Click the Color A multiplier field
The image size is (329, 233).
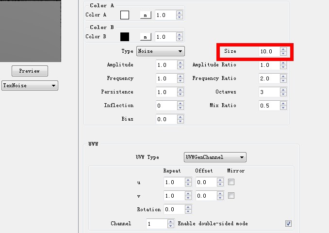coord(165,15)
